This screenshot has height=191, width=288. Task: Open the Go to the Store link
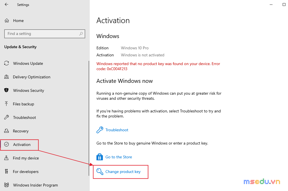119,157
